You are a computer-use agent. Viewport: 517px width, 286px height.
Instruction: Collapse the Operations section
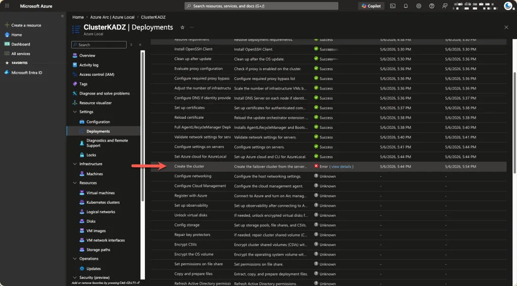75,259
